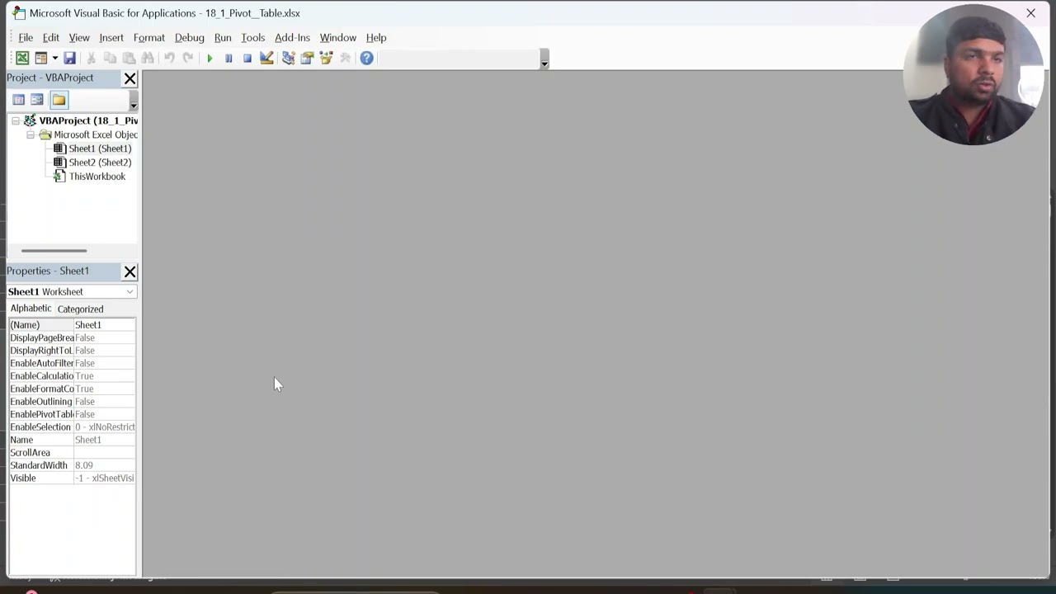This screenshot has width=1056, height=594.
Task: Switch to Alphabetic properties tab
Action: tap(31, 309)
